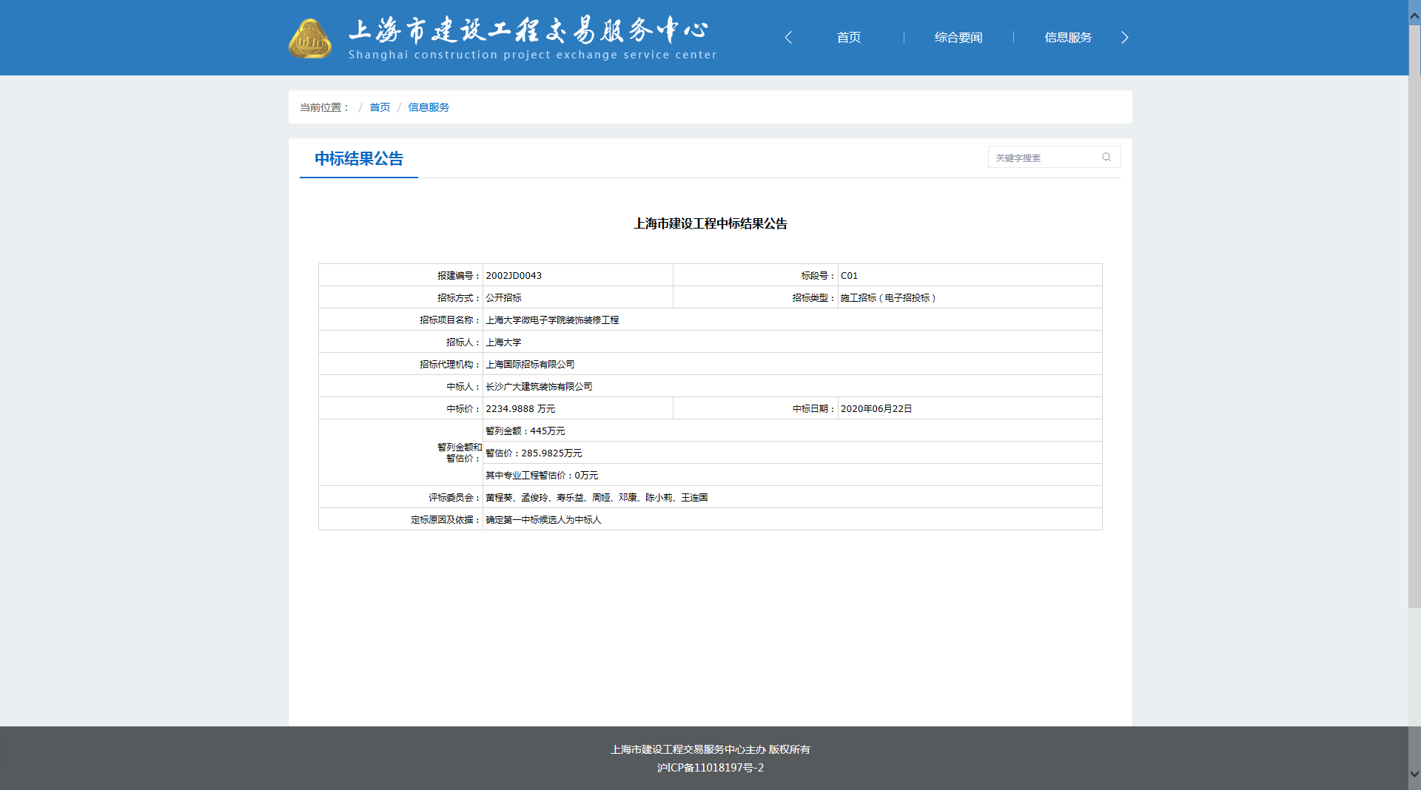Screen dimensions: 1421x790
Task: Click the scrollbar up arrow
Action: pyautogui.click(x=1414, y=15)
